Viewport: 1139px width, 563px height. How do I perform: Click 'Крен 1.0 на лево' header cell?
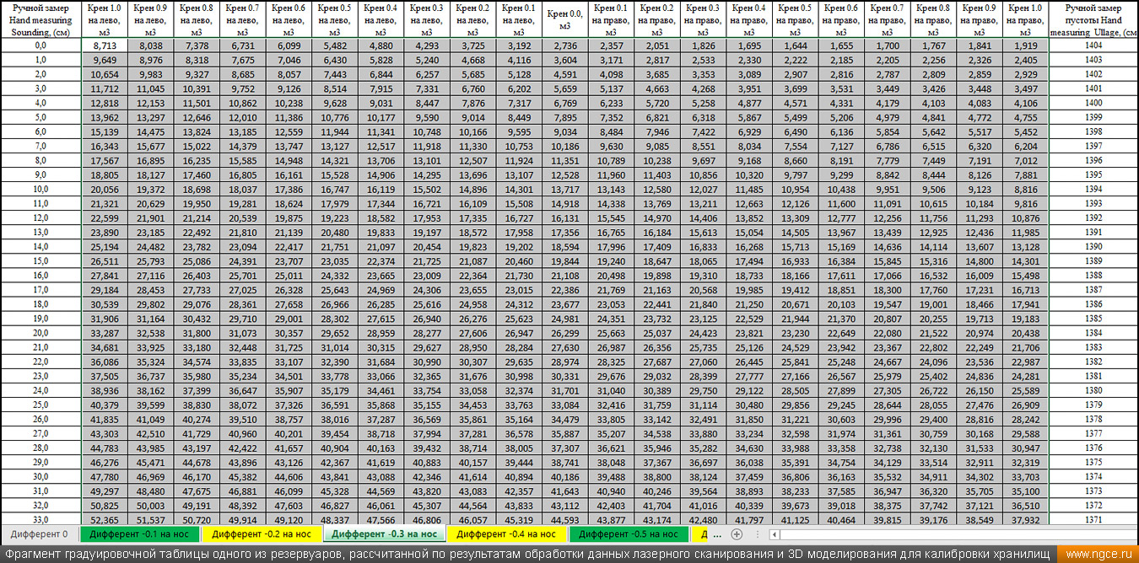(105, 19)
